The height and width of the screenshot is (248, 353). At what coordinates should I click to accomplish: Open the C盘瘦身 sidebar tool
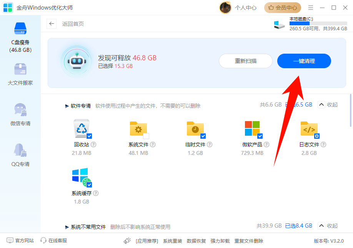point(20,34)
